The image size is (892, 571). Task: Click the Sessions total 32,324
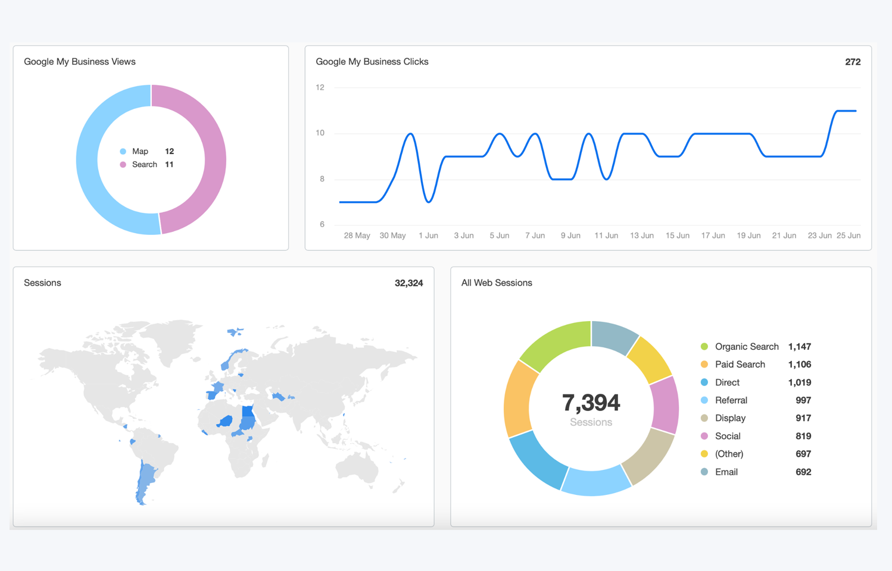(x=408, y=283)
